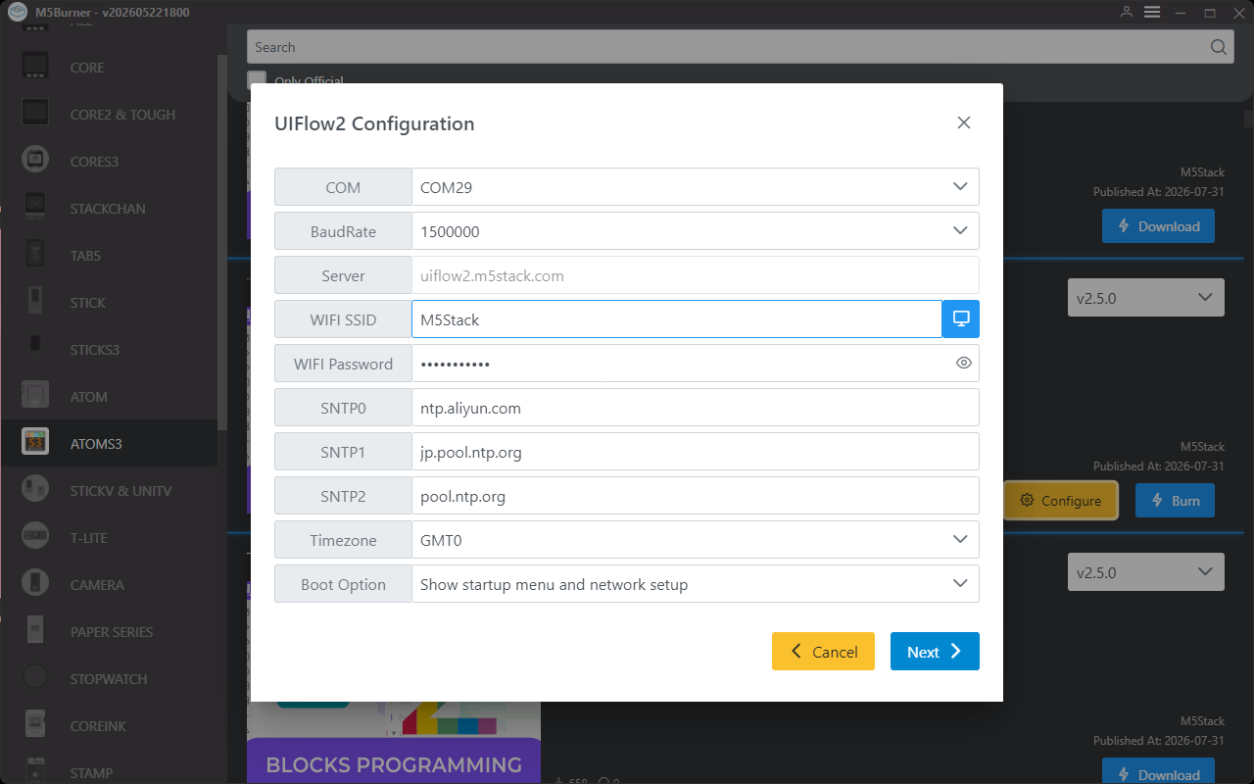Open the PAPER SERIES category
Viewport: 1254px width, 784px height.
pyautogui.click(x=112, y=632)
